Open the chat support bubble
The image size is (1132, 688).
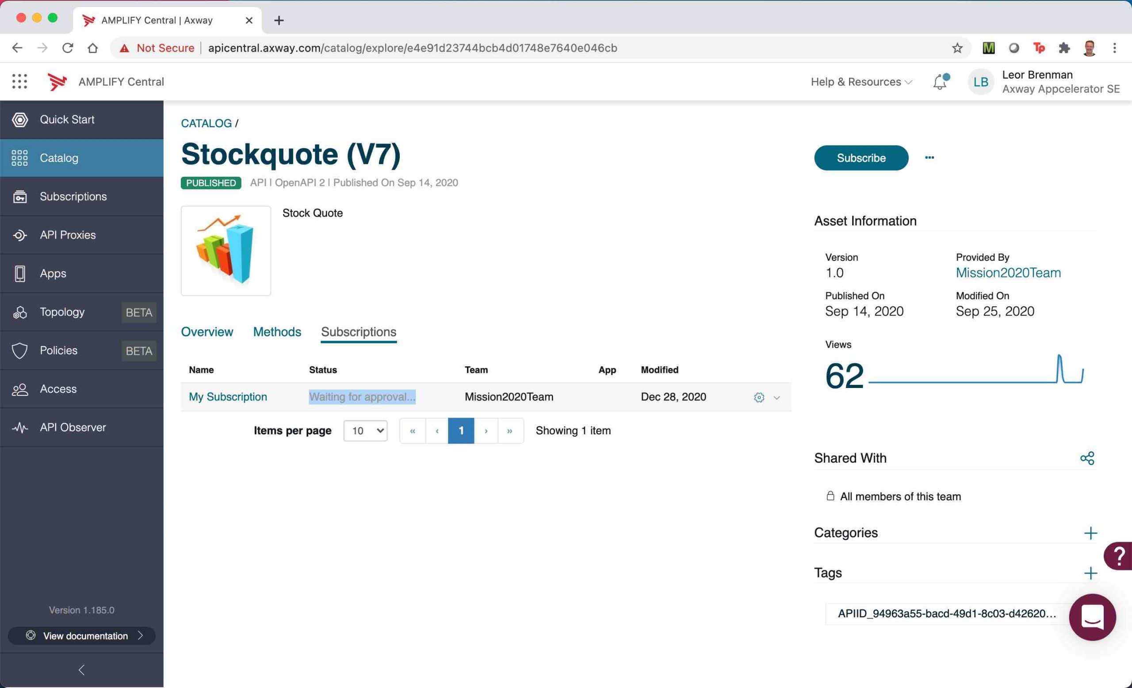[x=1093, y=617]
